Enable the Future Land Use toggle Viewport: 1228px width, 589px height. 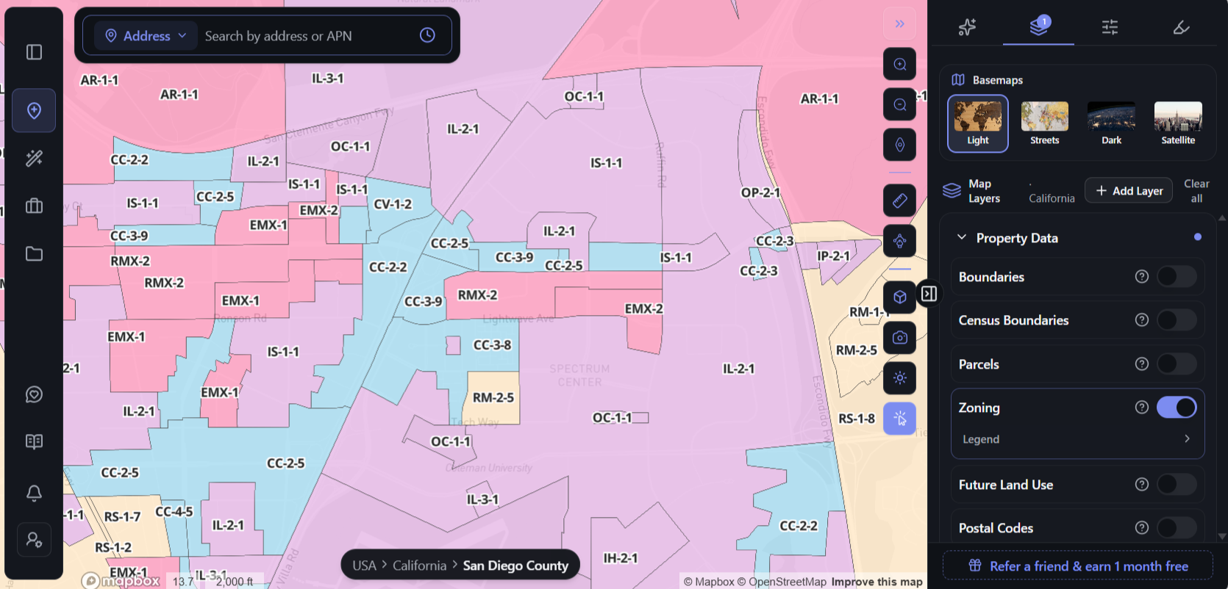1177,485
